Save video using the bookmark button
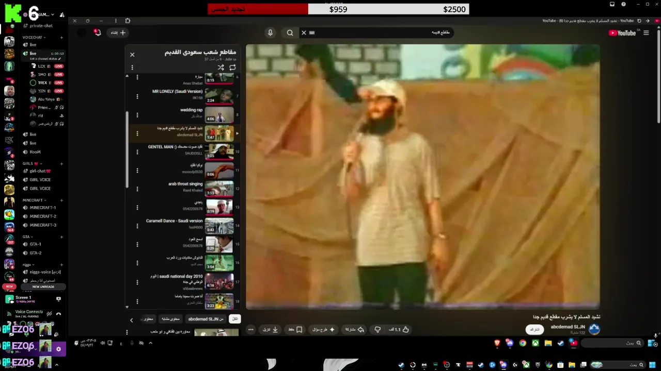Viewport: 661px width, 371px height. [x=295, y=329]
